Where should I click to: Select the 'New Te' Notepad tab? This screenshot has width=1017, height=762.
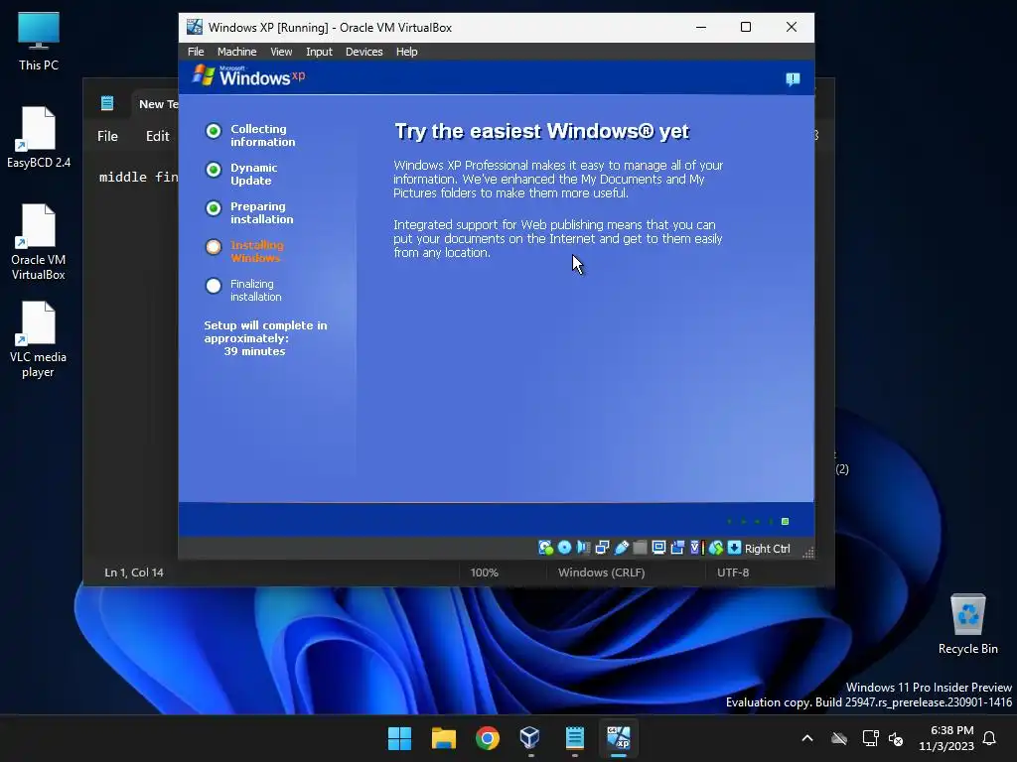[158, 103]
